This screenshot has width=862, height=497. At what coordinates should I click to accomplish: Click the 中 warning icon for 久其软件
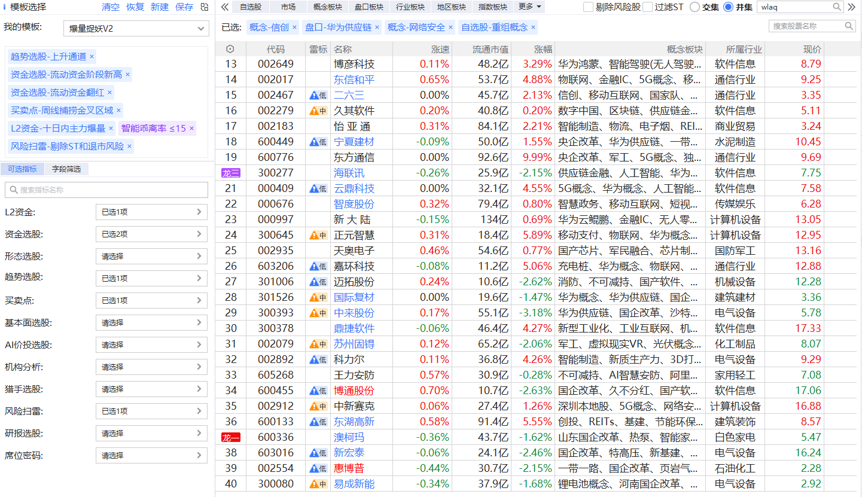tap(318, 111)
